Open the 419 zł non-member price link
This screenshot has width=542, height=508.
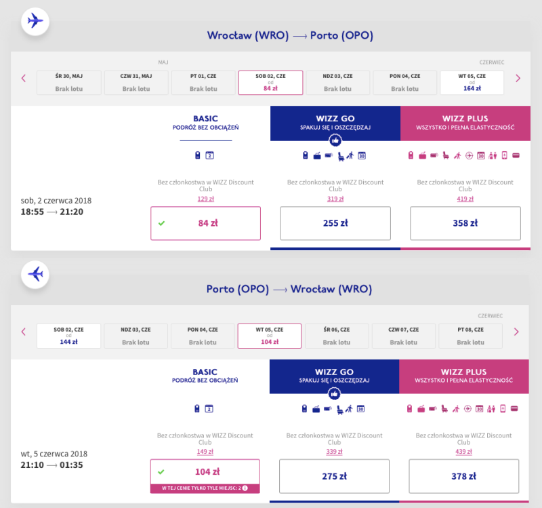[465, 199]
